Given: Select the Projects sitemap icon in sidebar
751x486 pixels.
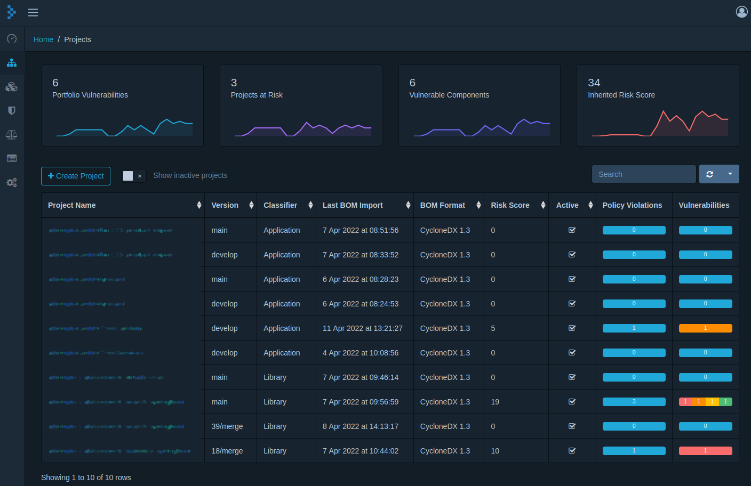Looking at the screenshot, I should coord(12,63).
